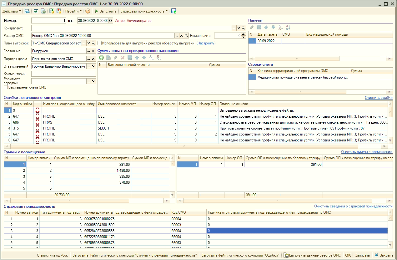This screenshot has width=397, height=260.
Task: Clear the Контрагент field with its X icon
Action: (239, 28)
